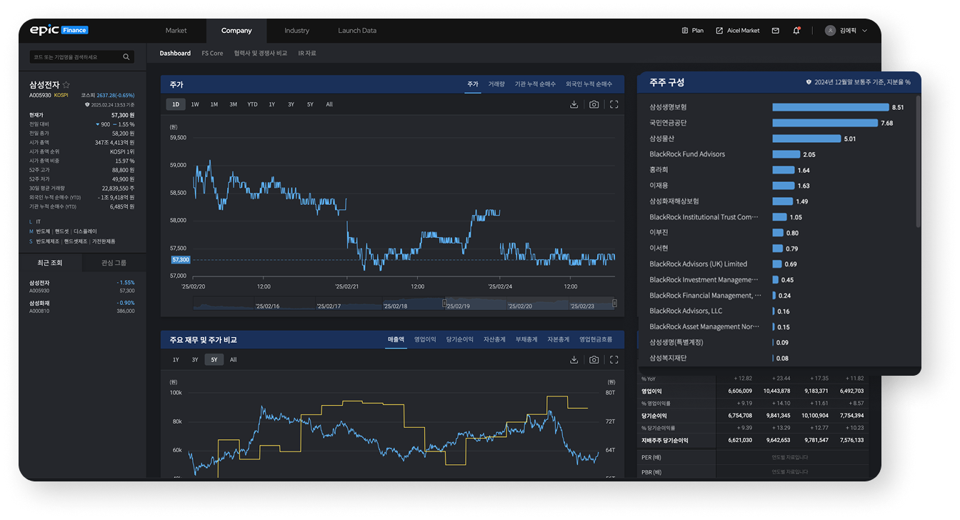
Task: Open fullscreen for 주요 재무 및 주가 비교
Action: coord(614,360)
